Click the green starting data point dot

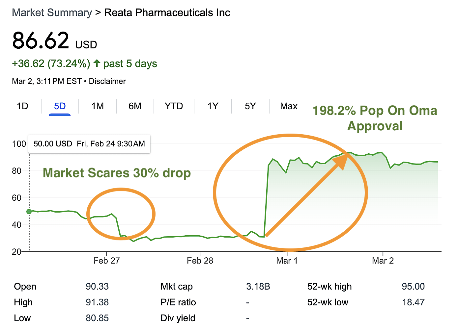coord(29,212)
